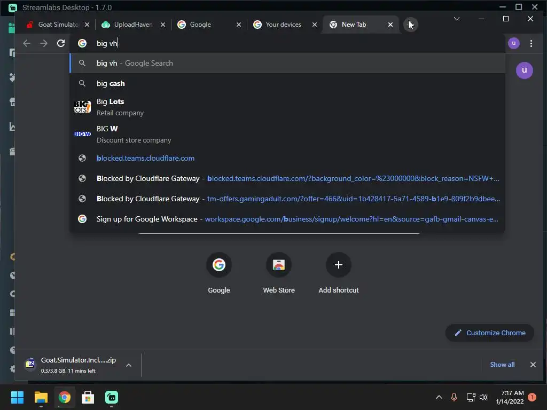This screenshot has height=410, width=547.
Task: Select the 'big vh - Google Search' suggestion
Action: [x=287, y=63]
